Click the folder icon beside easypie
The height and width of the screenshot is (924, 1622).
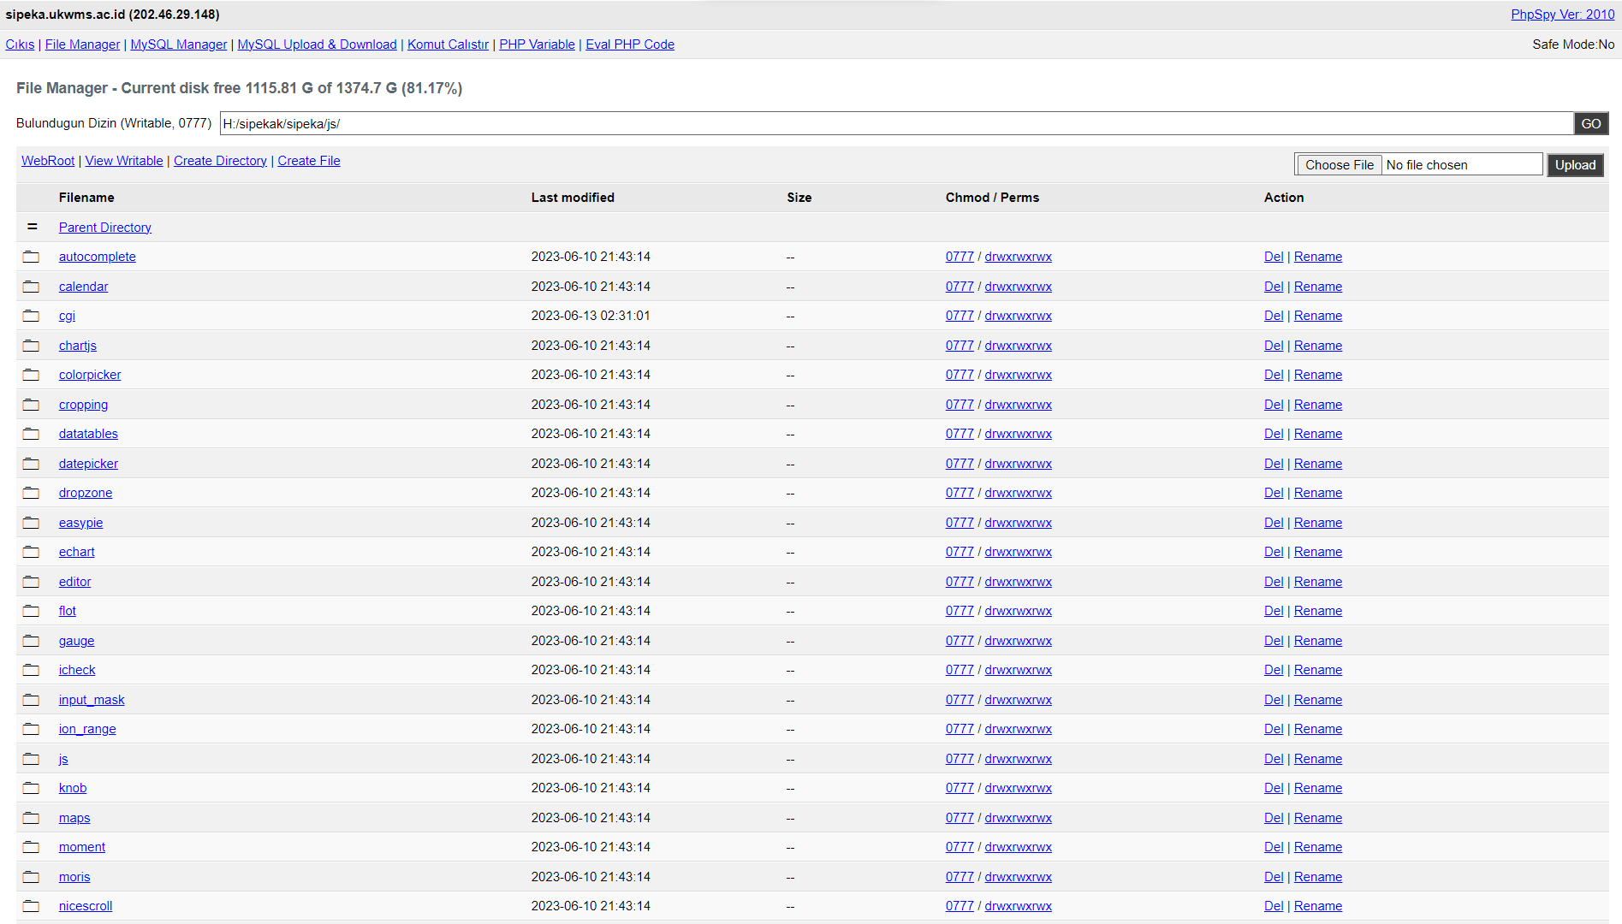31,523
